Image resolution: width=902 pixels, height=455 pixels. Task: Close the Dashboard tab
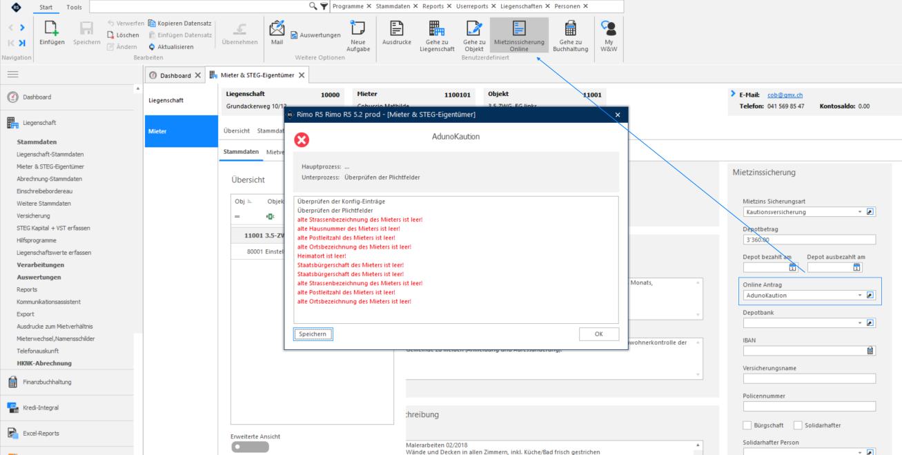pyautogui.click(x=198, y=75)
